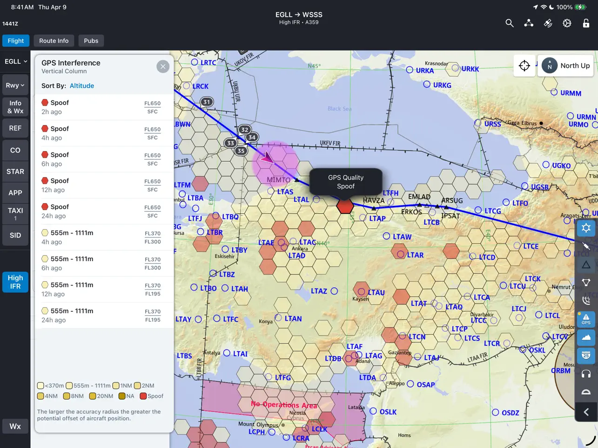Click the GPS Quality Spoof callout
Viewport: 598px width, 448px height.
click(x=346, y=182)
